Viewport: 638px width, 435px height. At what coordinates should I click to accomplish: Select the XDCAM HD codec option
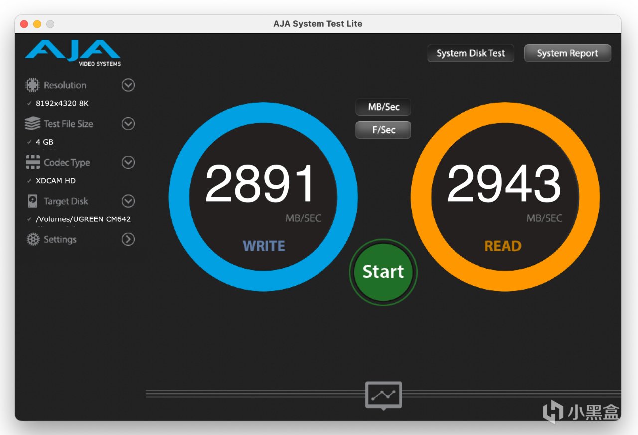[x=56, y=181]
